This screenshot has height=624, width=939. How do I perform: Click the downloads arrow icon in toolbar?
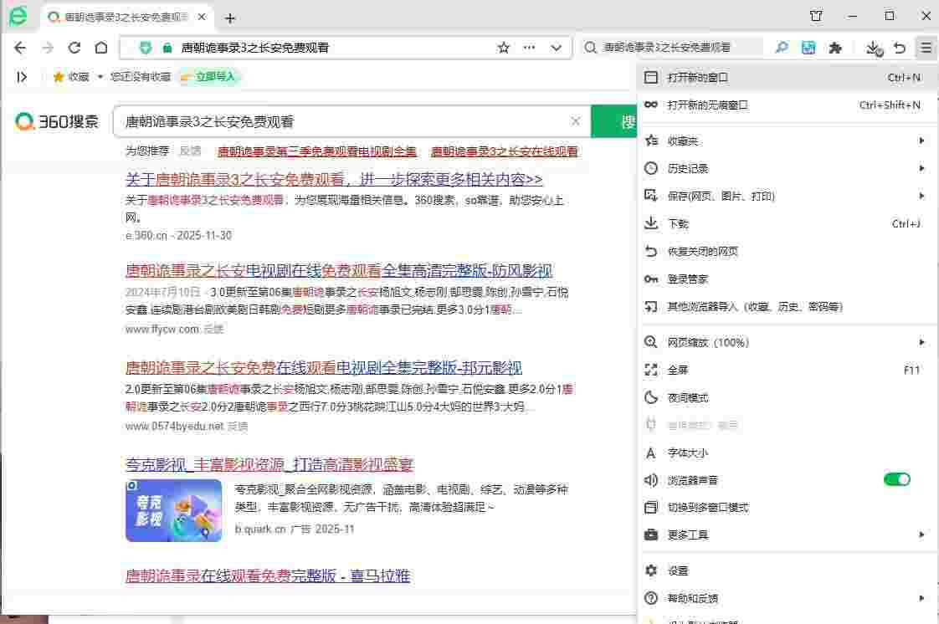(x=873, y=48)
